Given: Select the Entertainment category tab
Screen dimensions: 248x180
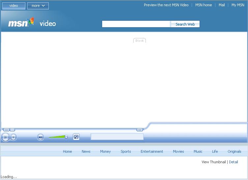Looking at the screenshot, I should coord(152,151).
